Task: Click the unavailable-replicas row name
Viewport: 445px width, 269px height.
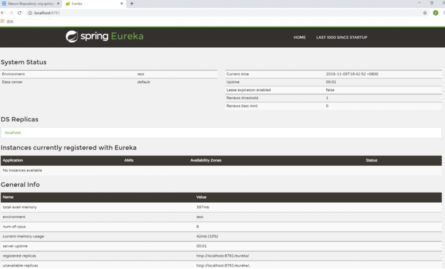Action: pos(20,265)
